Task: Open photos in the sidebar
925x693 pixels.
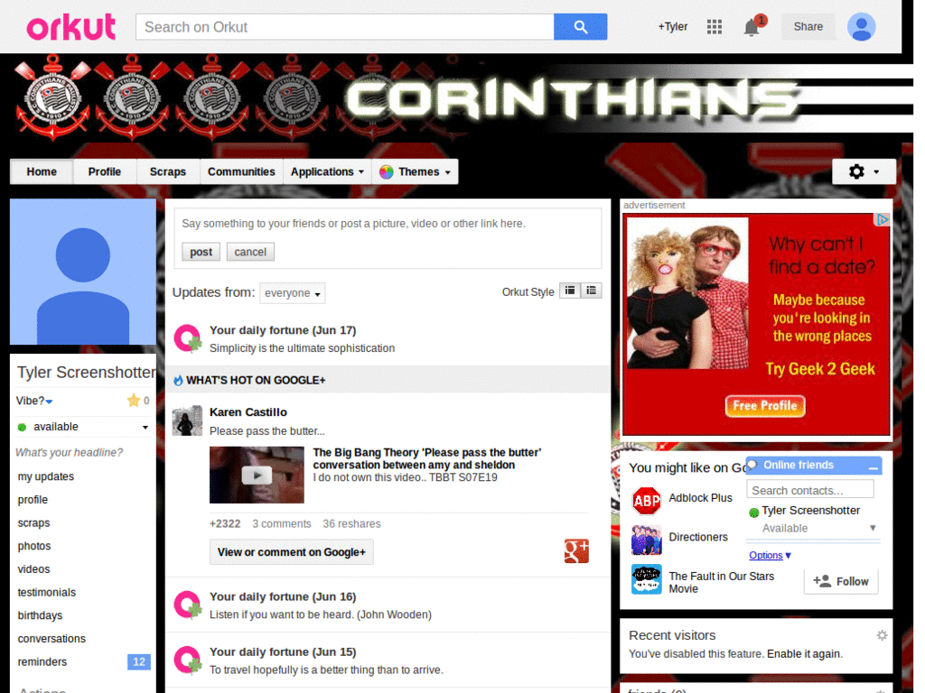Action: (x=34, y=546)
